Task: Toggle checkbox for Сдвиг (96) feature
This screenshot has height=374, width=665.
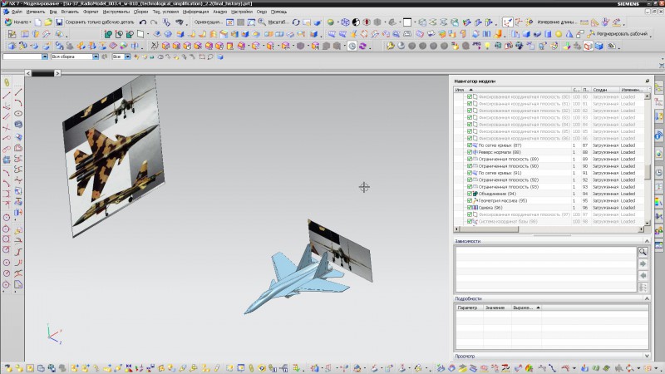Action: (x=470, y=208)
